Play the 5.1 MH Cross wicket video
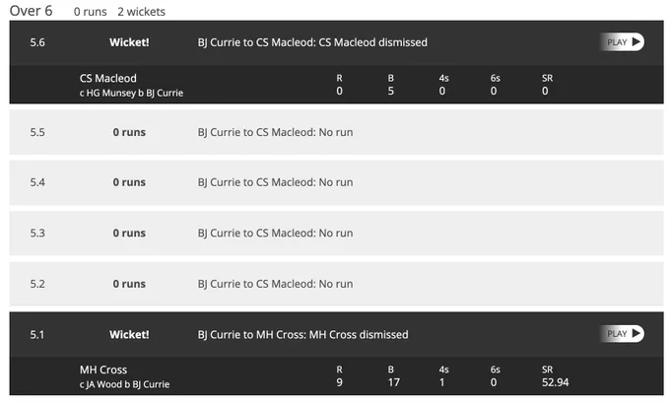 (622, 333)
